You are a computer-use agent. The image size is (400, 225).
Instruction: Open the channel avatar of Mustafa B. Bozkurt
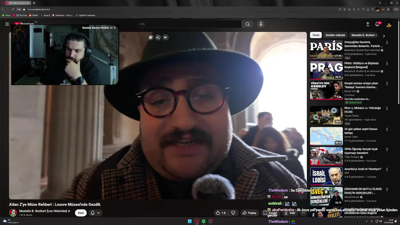(x=13, y=213)
